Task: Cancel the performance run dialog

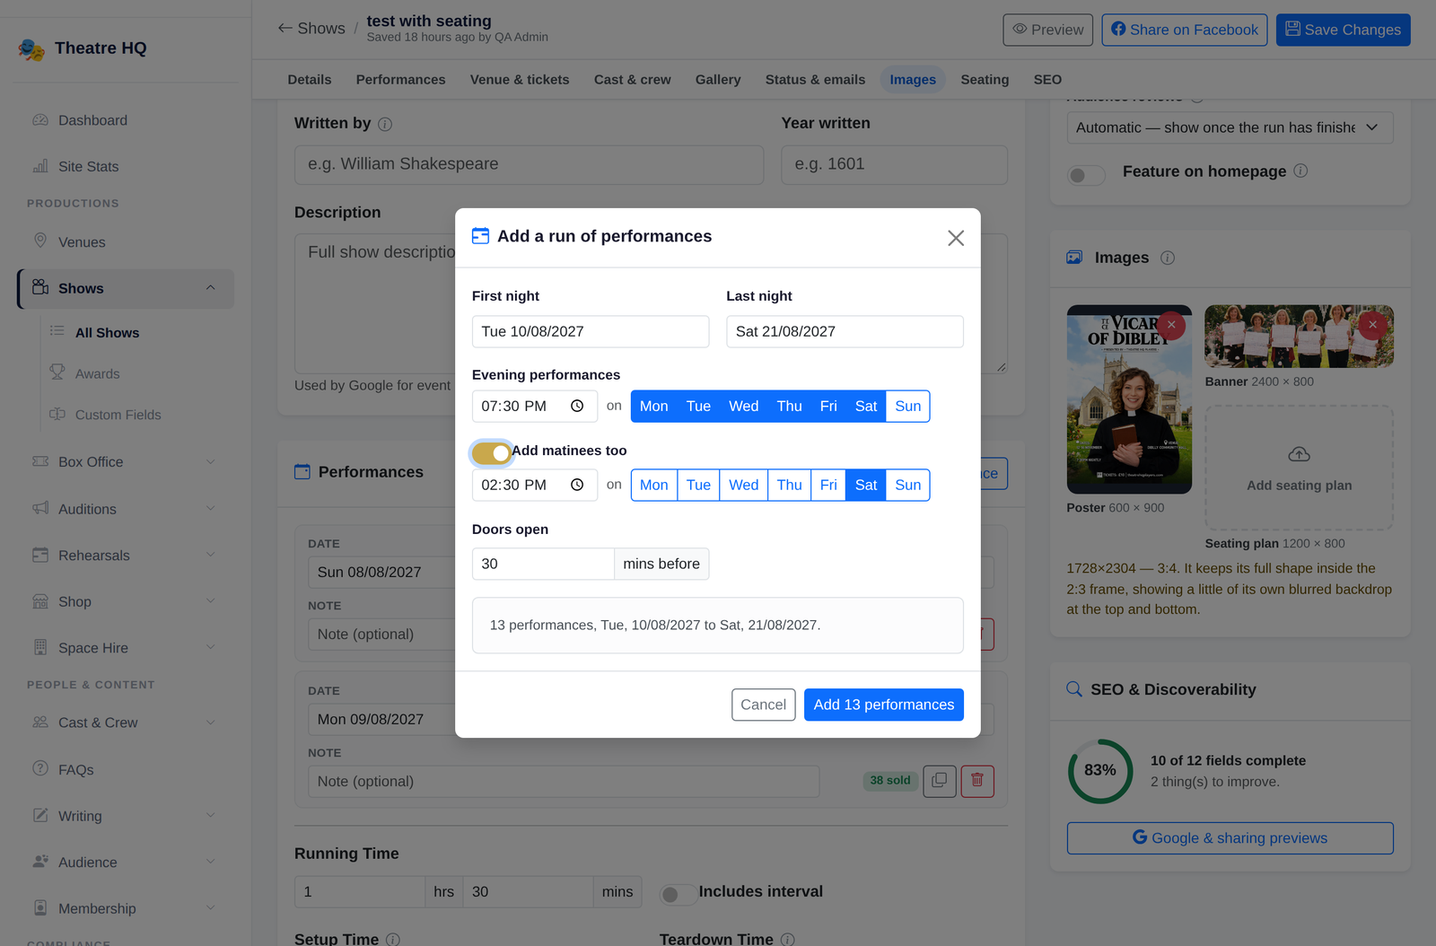Action: 764,705
